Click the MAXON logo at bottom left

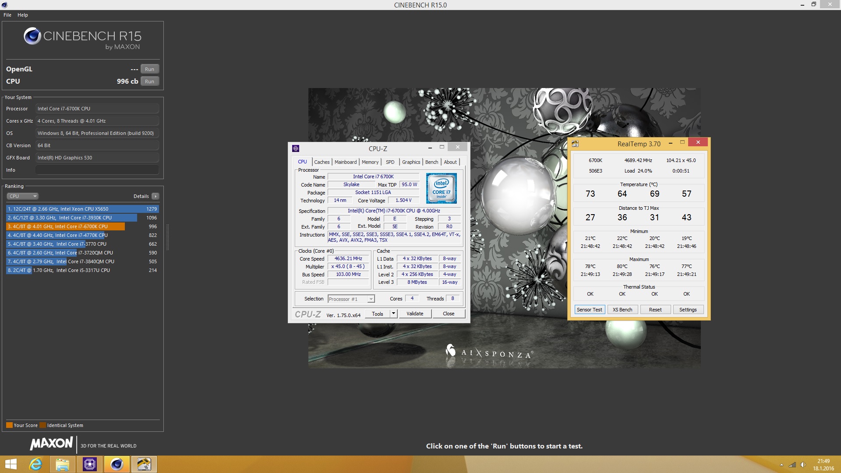pyautogui.click(x=51, y=444)
